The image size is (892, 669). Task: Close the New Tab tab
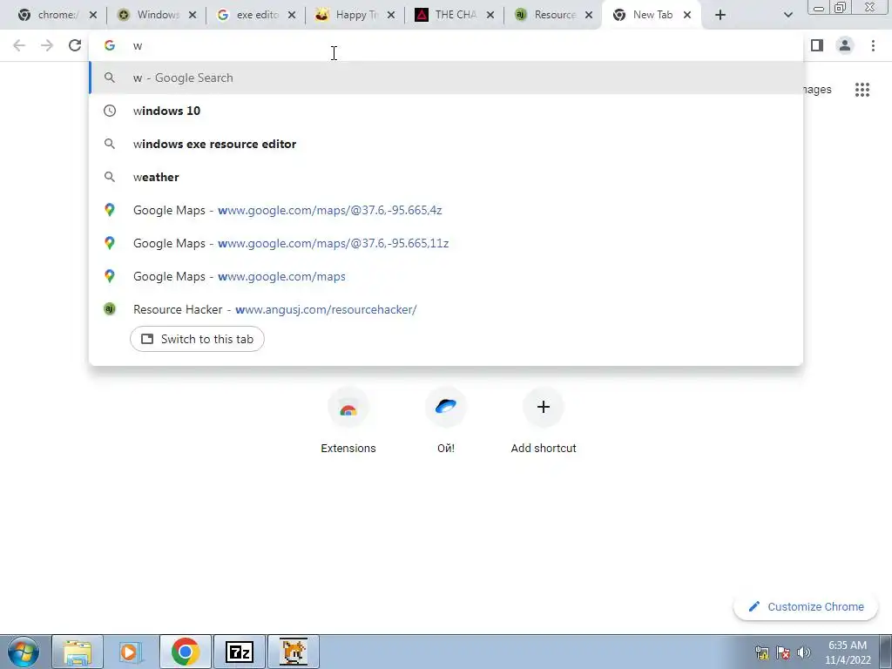coord(687,15)
